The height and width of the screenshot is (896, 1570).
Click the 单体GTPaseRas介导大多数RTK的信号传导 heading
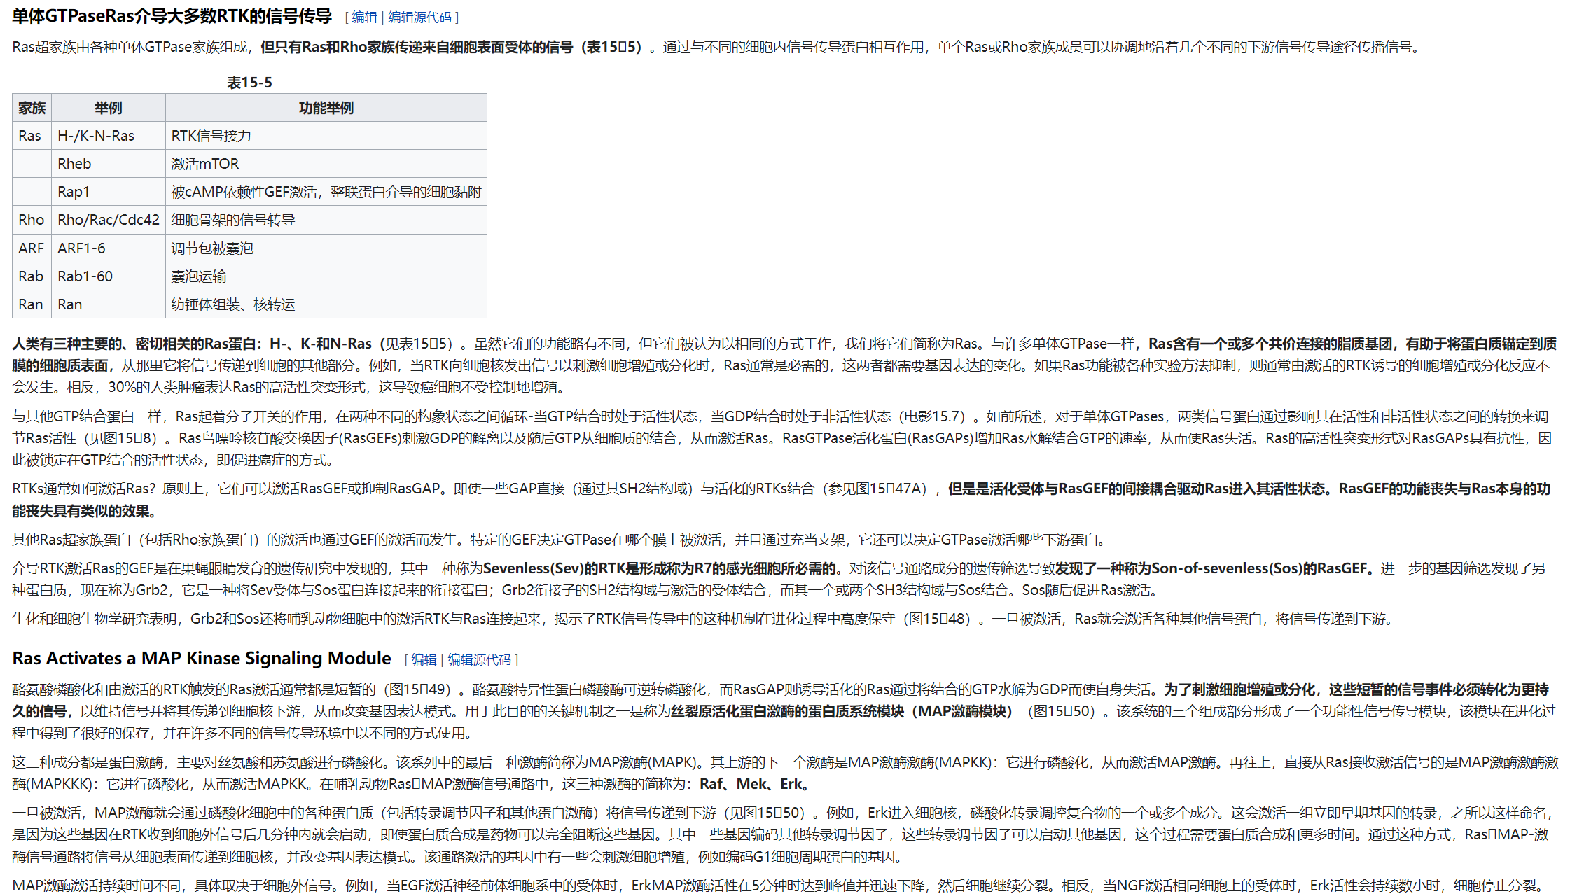(x=172, y=16)
